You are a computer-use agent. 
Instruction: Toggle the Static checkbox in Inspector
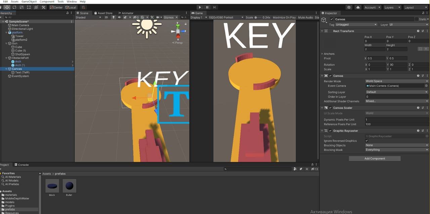417,19
